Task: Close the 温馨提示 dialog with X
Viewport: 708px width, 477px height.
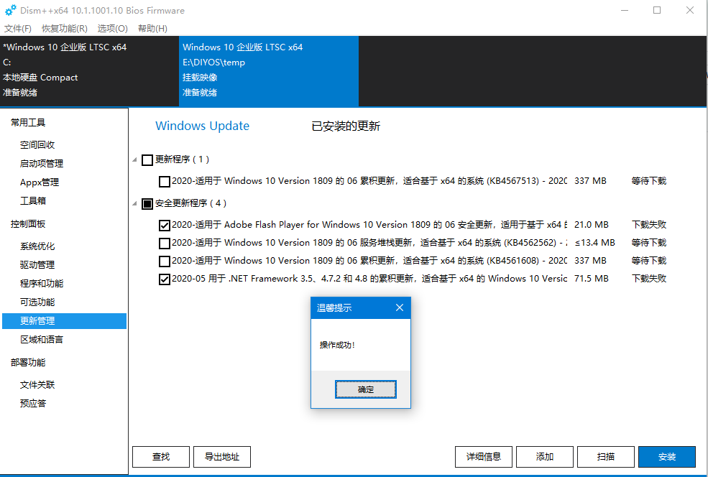Action: 399,307
